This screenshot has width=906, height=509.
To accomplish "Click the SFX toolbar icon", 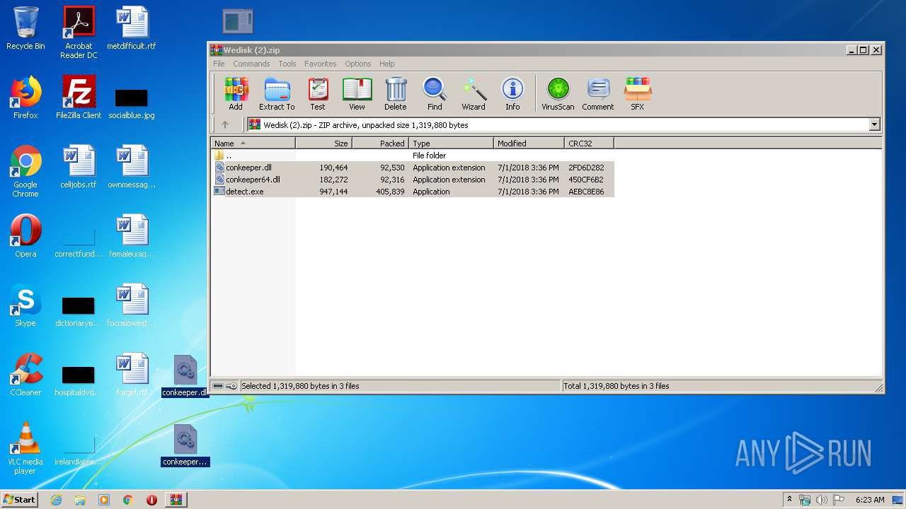I will pos(638,94).
